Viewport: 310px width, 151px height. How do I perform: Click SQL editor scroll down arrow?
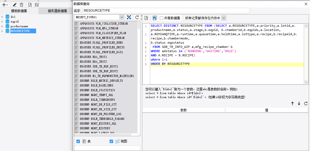306,82
